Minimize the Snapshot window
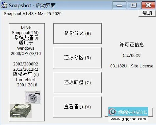 coord(119,5)
